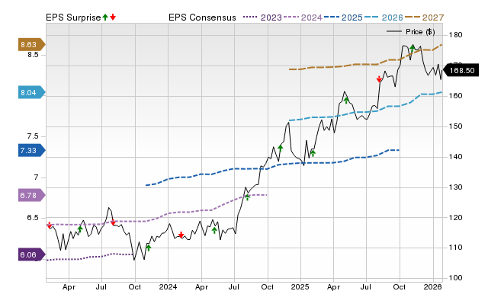The image size is (488, 291).
Task: Click the 100 price axis label
Action: [x=456, y=277]
